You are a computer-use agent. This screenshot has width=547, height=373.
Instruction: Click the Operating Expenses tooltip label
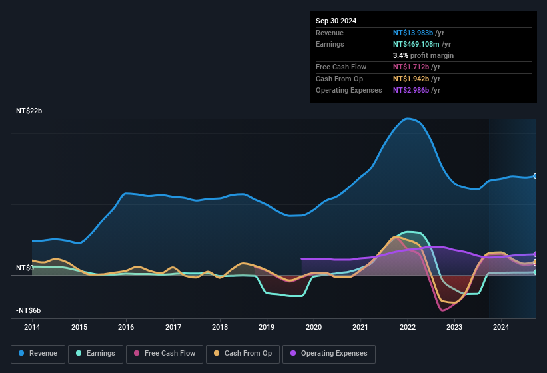pos(349,91)
